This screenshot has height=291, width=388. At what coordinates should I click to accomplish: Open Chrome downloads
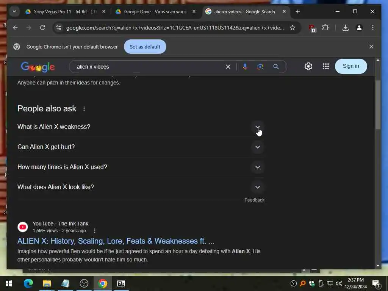tap(346, 28)
